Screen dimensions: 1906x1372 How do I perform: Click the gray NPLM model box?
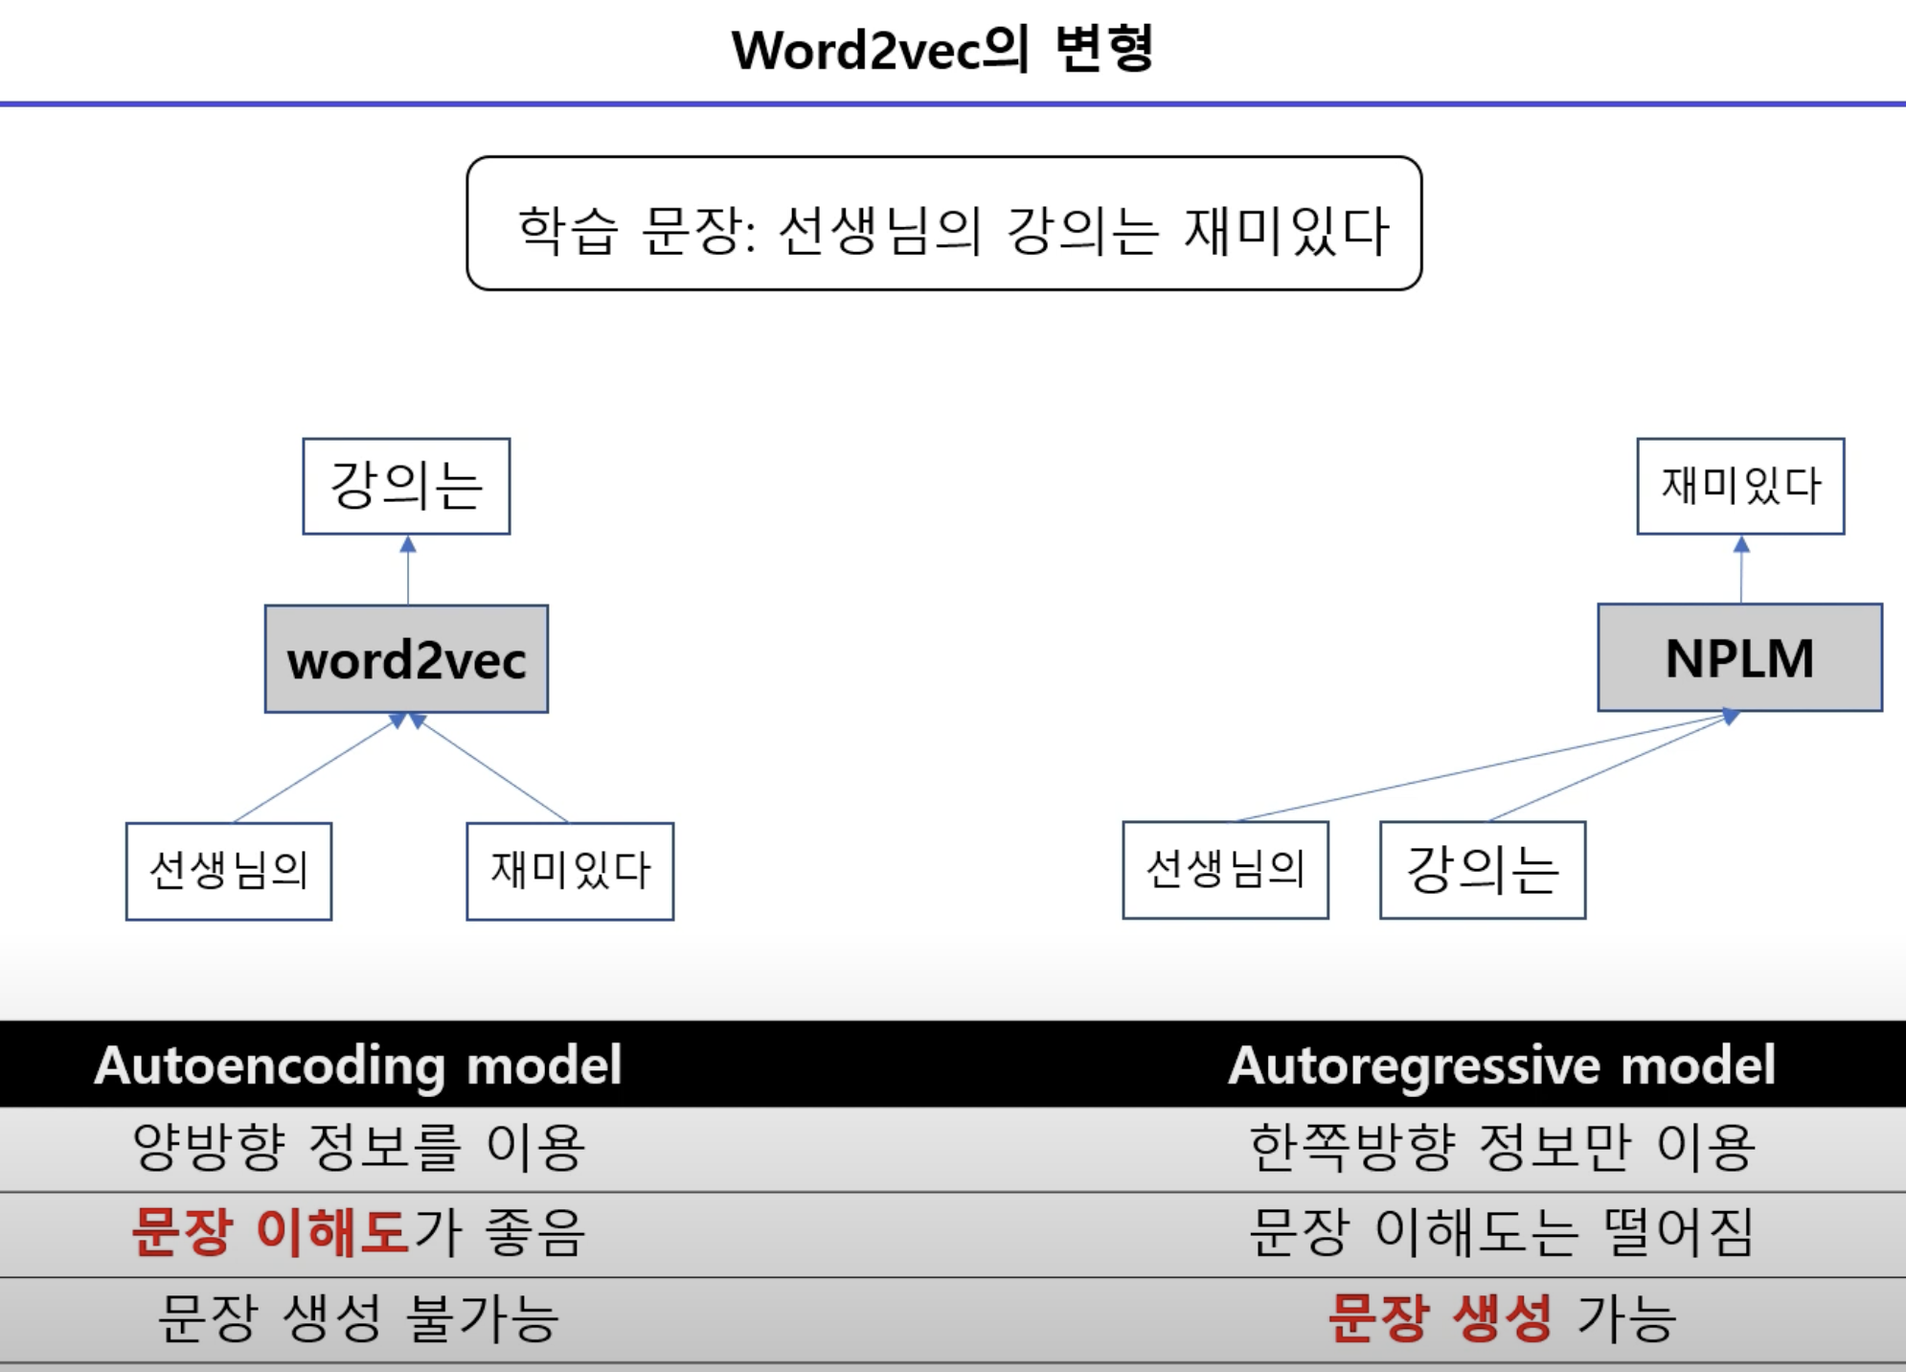[x=1739, y=658]
